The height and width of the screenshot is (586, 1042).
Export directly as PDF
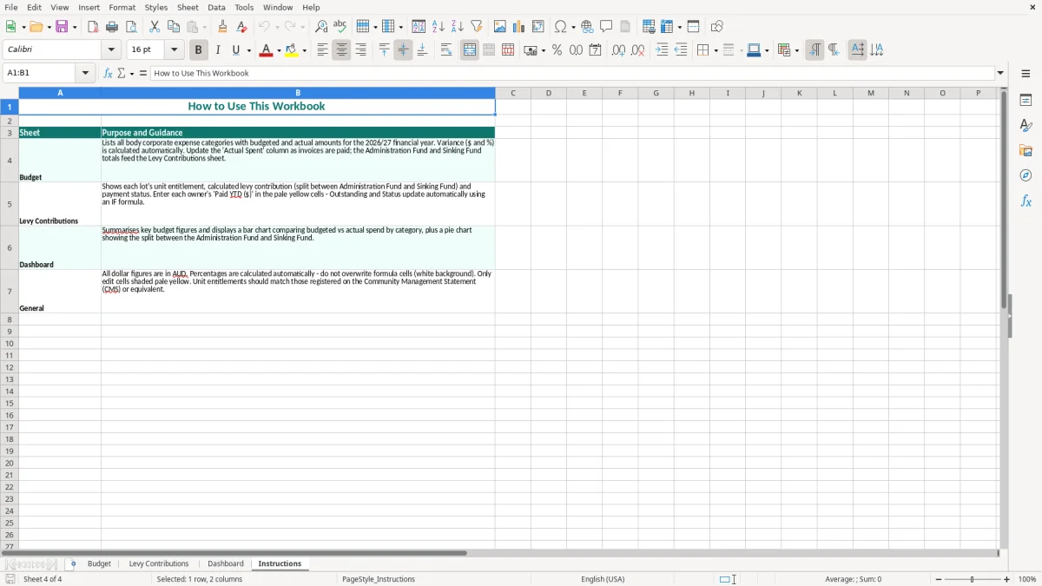[93, 27]
